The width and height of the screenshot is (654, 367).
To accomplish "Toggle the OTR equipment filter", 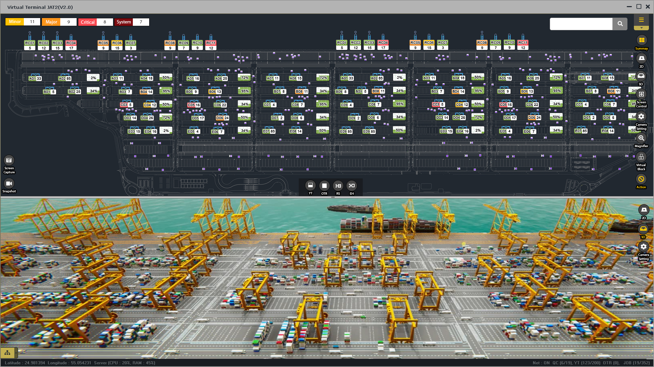I will point(324,186).
